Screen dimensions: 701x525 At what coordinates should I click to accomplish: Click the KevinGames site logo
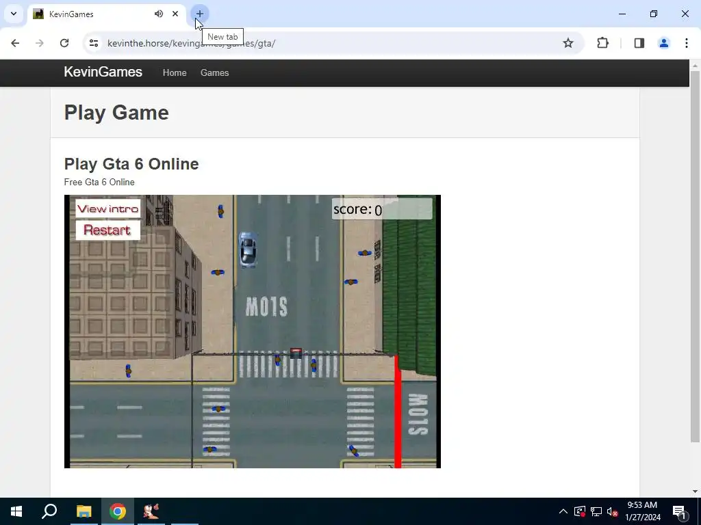pyautogui.click(x=103, y=72)
